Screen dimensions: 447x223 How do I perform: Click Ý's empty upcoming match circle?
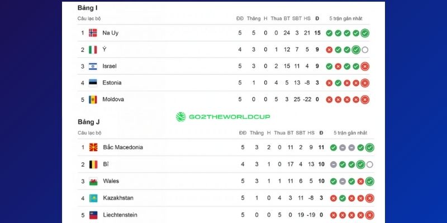point(365,50)
